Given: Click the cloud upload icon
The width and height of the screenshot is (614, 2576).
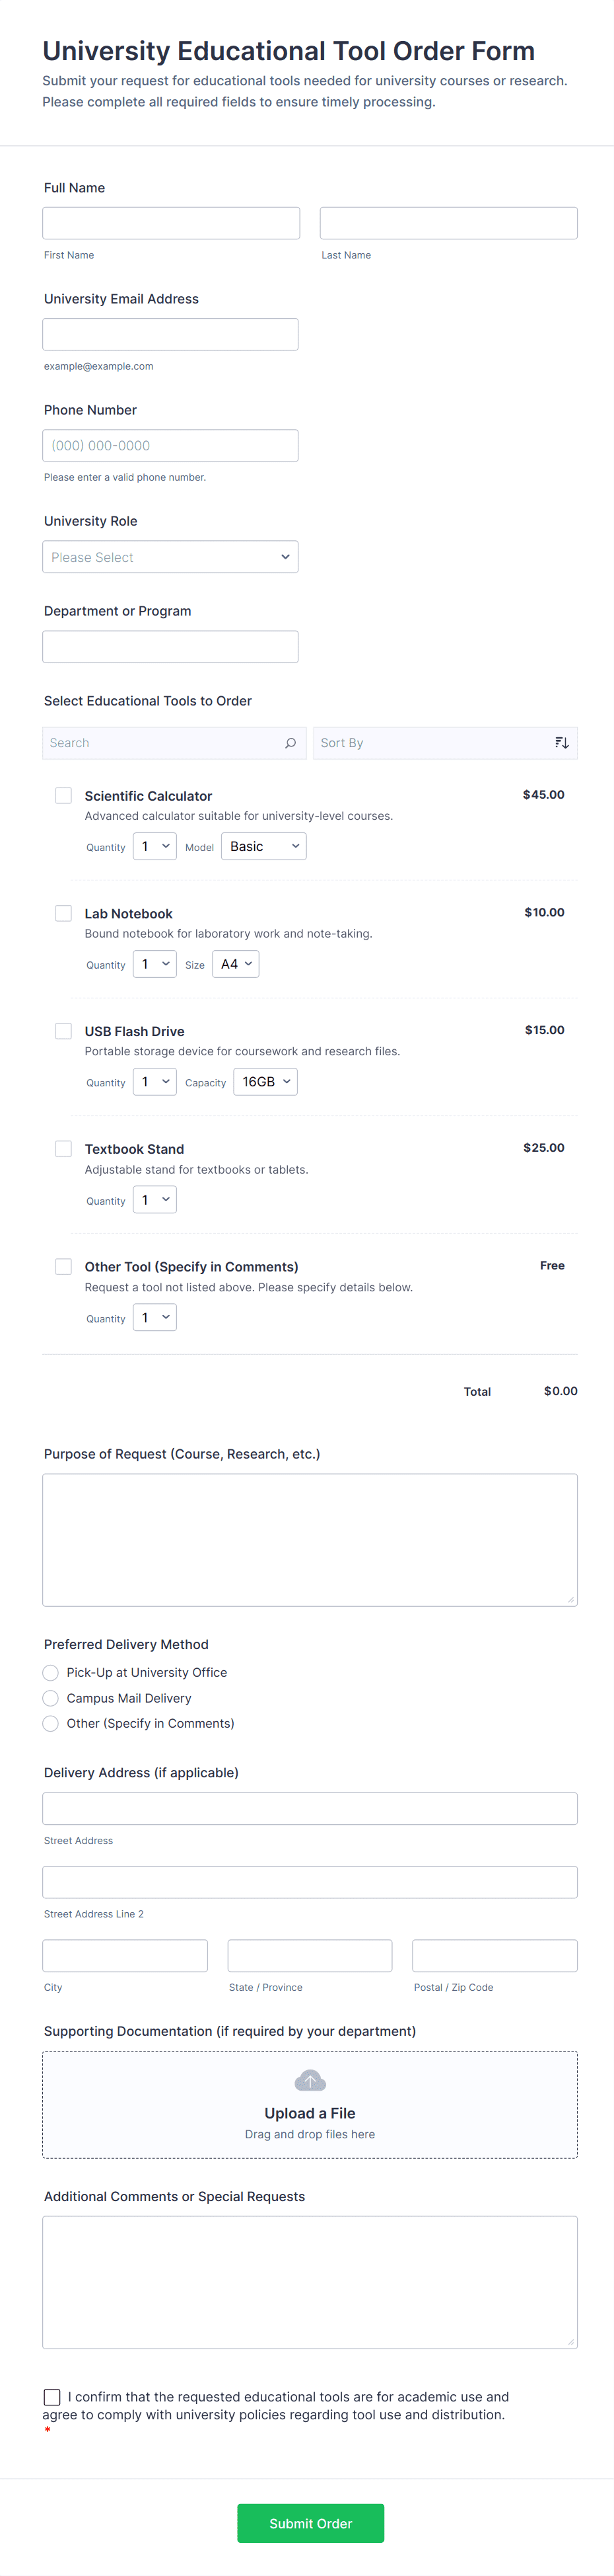Looking at the screenshot, I should 310,2081.
